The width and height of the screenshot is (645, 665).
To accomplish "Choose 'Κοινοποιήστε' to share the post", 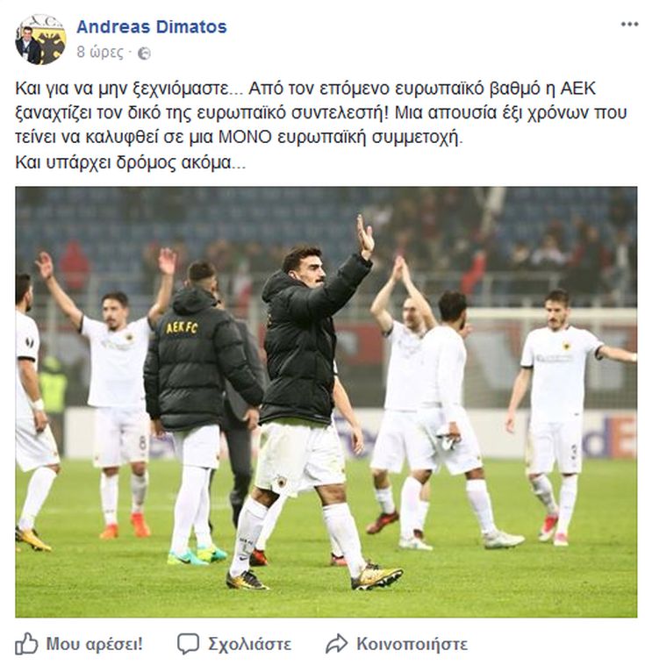I will point(412,644).
